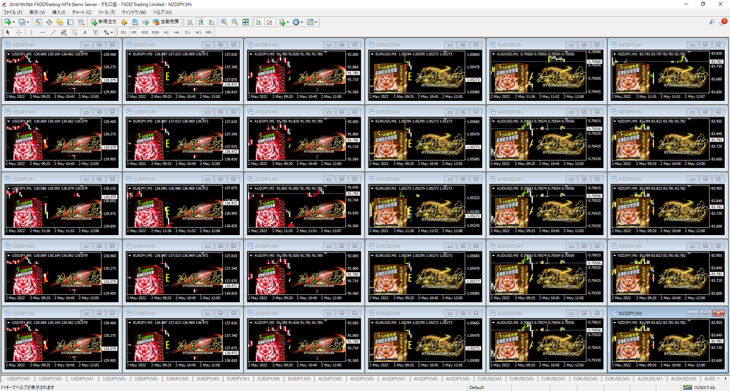The height and width of the screenshot is (391, 730).
Task: Select the crosshair tool
Action: coord(19,32)
